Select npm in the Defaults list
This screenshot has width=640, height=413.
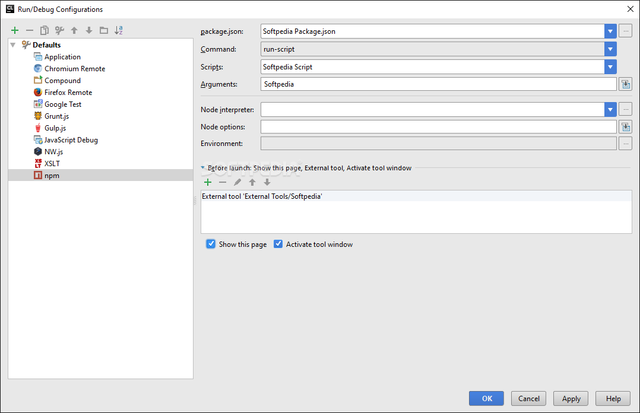click(x=100, y=175)
